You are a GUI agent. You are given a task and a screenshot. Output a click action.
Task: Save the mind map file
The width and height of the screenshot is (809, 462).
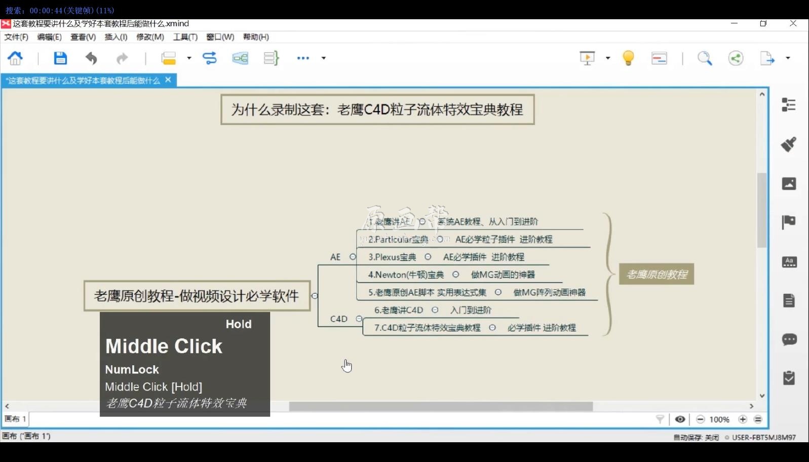(60, 58)
